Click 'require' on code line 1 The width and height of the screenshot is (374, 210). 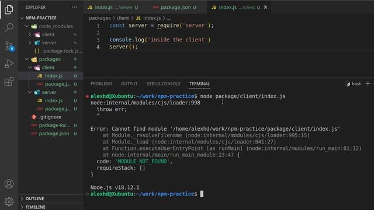[168, 26]
